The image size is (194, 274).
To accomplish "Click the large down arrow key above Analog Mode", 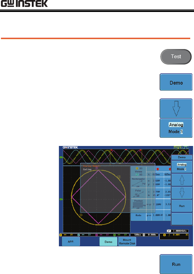I will click(x=176, y=108).
